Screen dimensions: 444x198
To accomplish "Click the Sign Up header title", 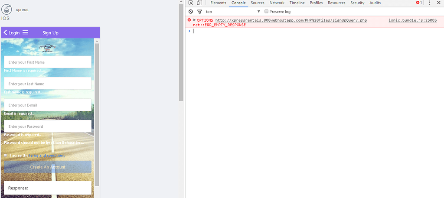I will click(x=50, y=33).
